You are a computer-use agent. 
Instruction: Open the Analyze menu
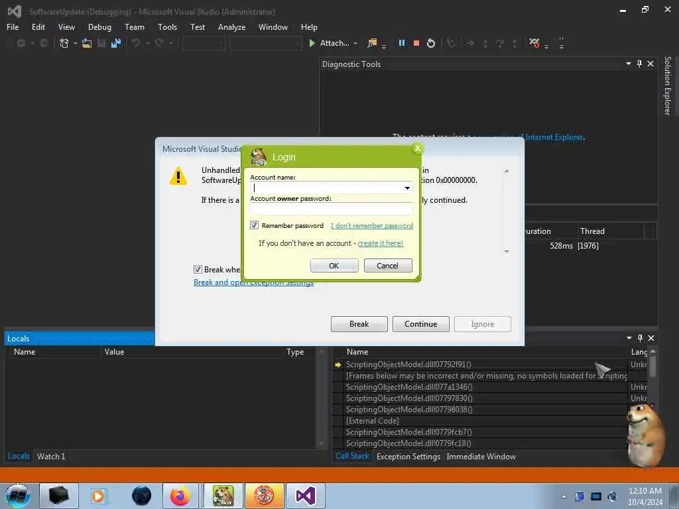click(231, 27)
